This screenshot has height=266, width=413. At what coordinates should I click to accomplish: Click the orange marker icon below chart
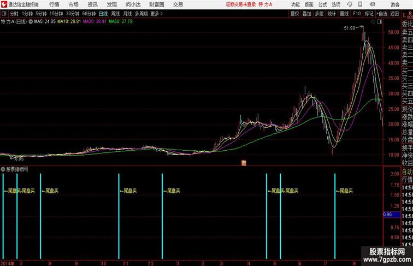tap(244, 163)
